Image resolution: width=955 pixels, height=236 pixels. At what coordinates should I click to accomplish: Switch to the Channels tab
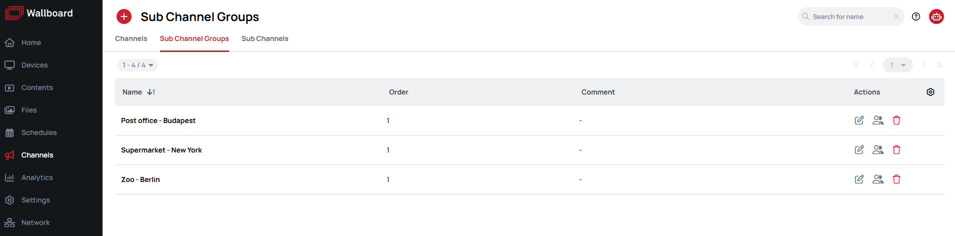pos(131,38)
